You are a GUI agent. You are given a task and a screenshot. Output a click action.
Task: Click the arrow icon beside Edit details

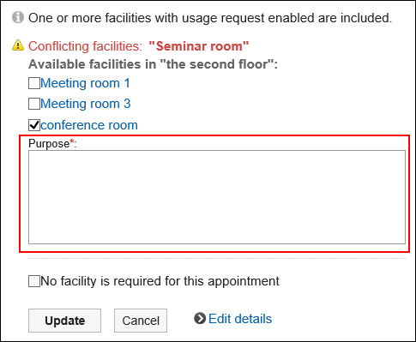tap(200, 318)
